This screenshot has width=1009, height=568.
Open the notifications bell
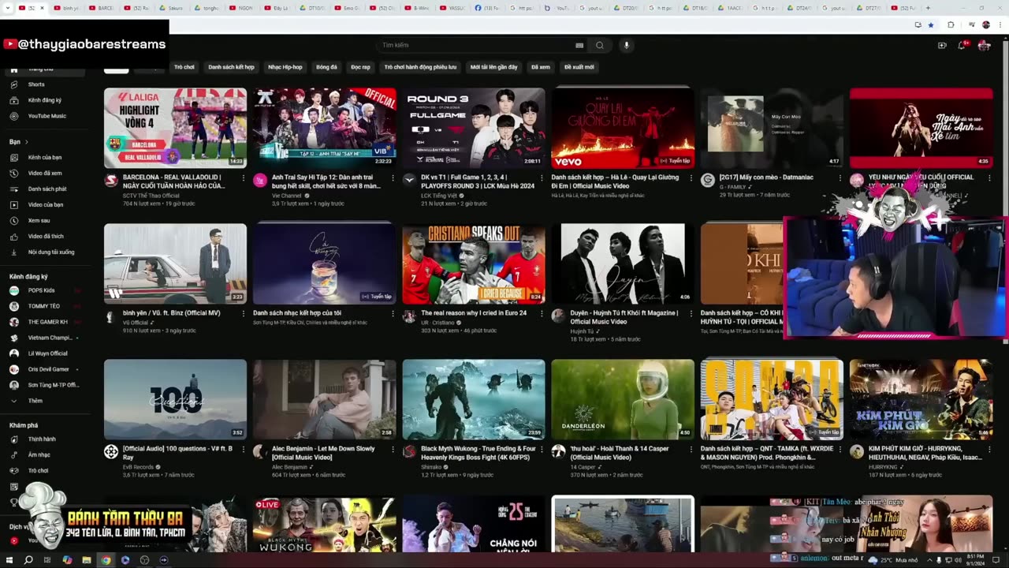(x=962, y=45)
